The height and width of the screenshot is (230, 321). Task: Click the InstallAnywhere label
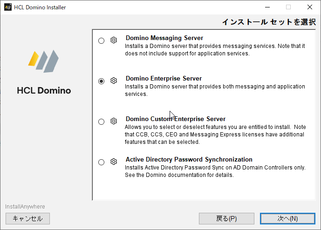pos(25,207)
